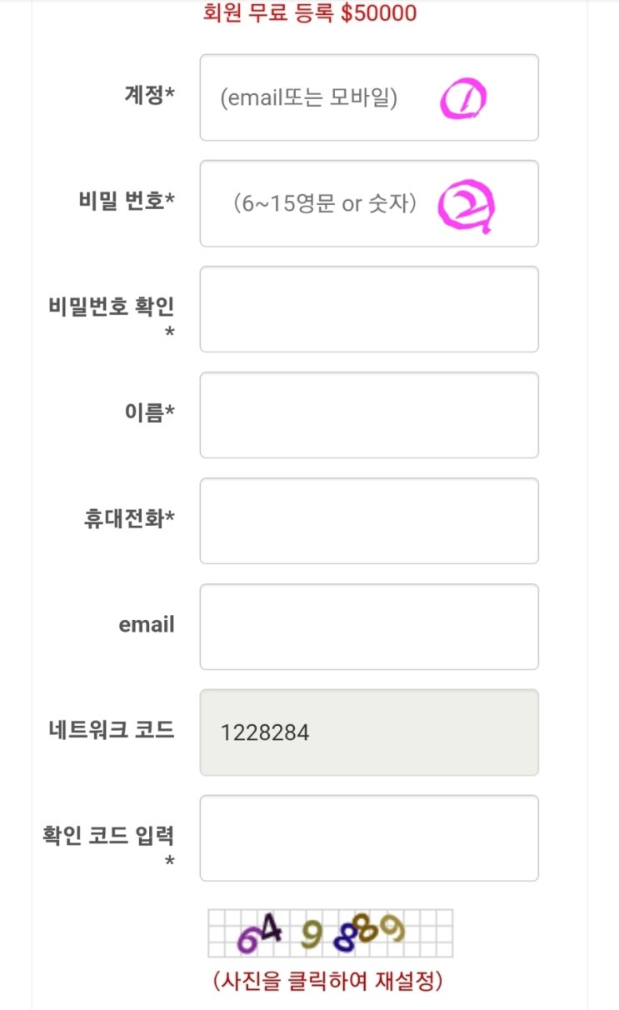Click the 비밀번호 확인 confirmation field
619x1010 pixels.
[369, 309]
